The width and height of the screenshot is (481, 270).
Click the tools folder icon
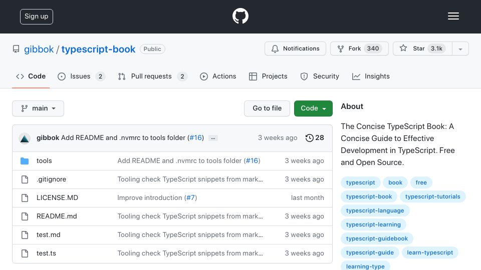(25, 160)
